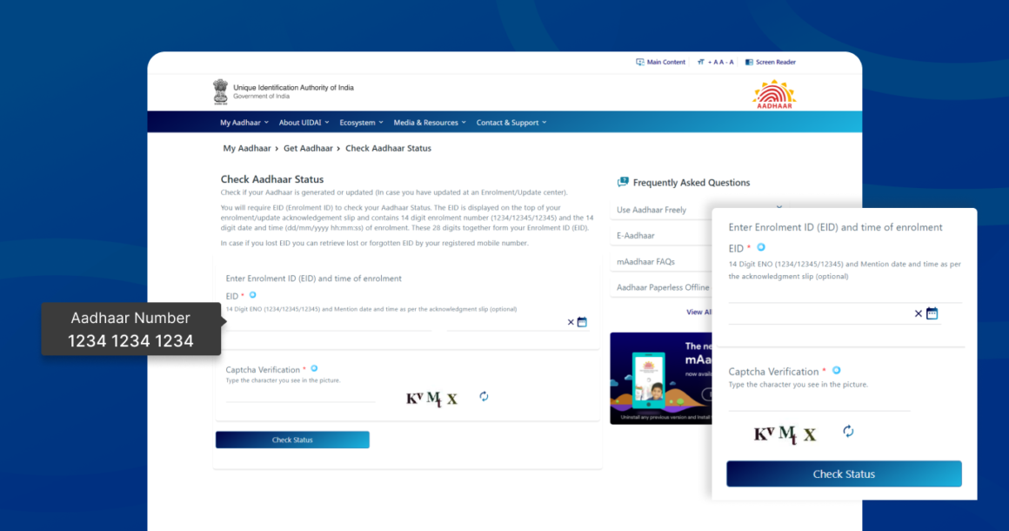Click the Aadhaar logo in the header
The height and width of the screenshot is (531, 1009).
click(x=773, y=94)
